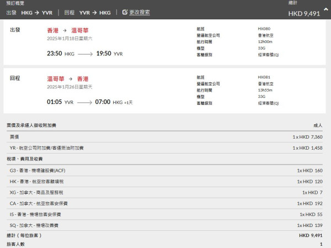The height and width of the screenshot is (248, 331).
Task: Click the per-passenger total HKD 9,491
Action: coord(311,235)
